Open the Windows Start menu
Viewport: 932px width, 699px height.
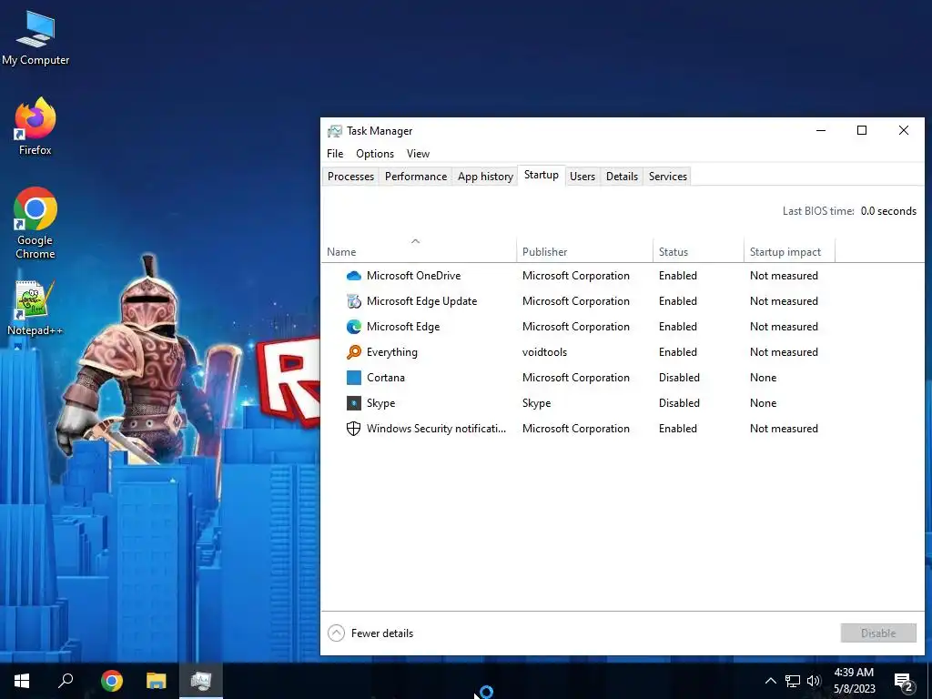point(22,681)
